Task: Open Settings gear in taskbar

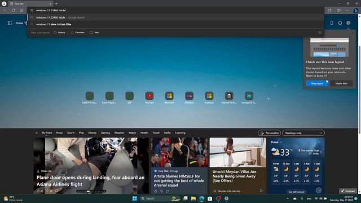Action: [227, 198]
